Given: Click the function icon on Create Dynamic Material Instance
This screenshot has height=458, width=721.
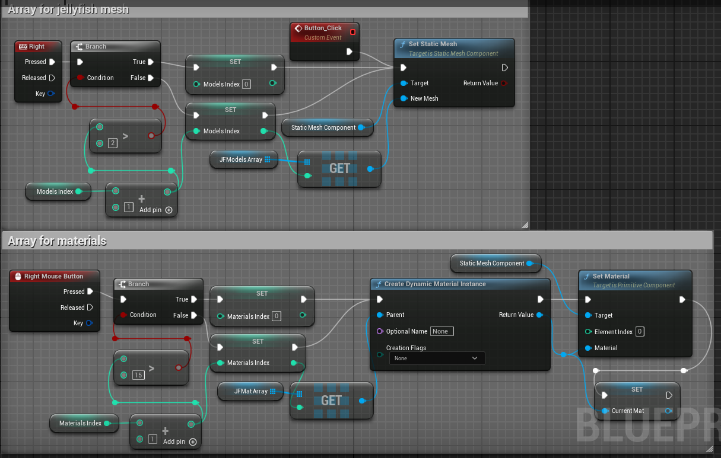Looking at the screenshot, I should (x=379, y=284).
